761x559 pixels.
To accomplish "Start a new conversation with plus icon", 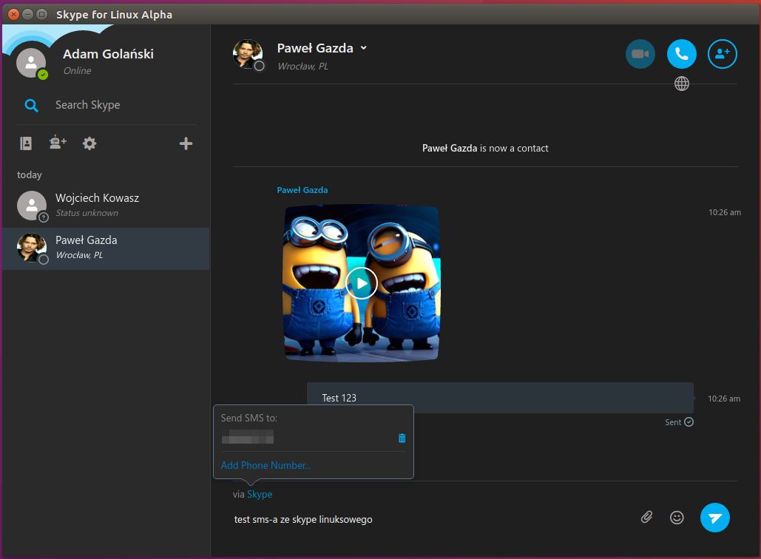I will 186,143.
